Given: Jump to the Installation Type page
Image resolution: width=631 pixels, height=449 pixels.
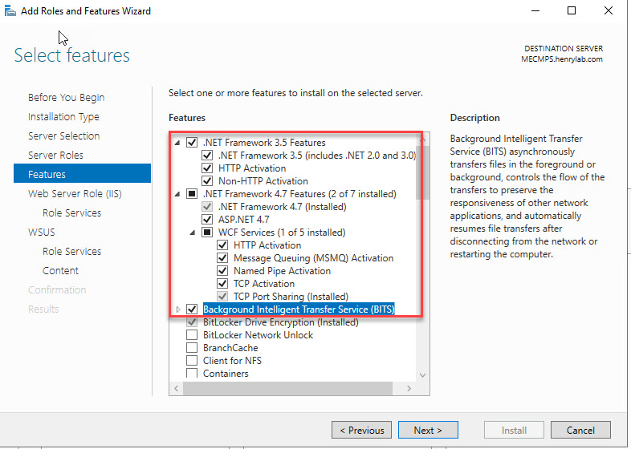Looking at the screenshot, I should pyautogui.click(x=63, y=116).
